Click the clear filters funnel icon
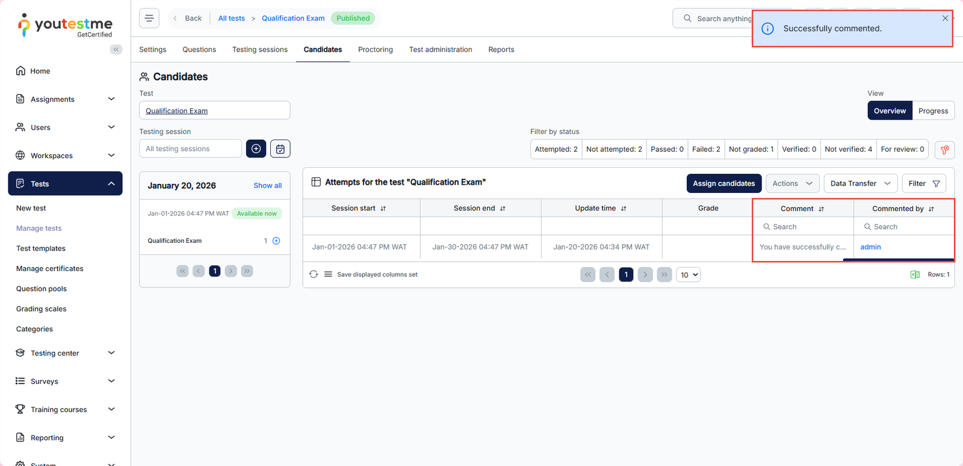The height and width of the screenshot is (466, 963). click(x=944, y=150)
